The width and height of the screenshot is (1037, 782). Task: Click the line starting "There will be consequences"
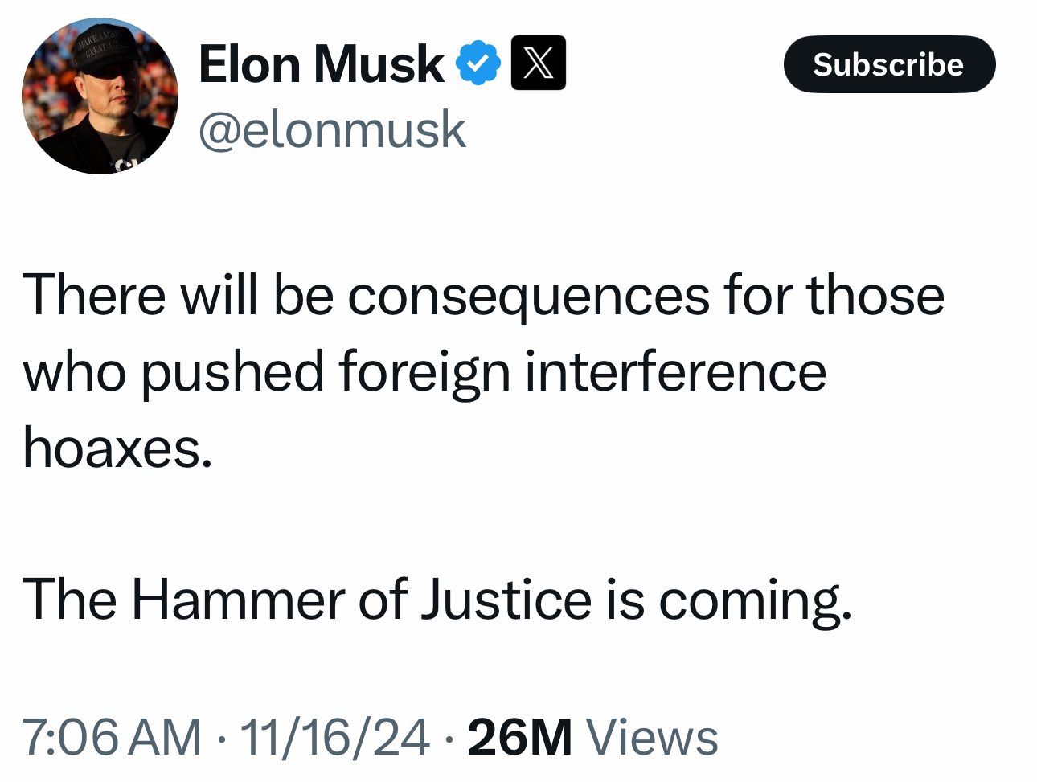point(484,295)
